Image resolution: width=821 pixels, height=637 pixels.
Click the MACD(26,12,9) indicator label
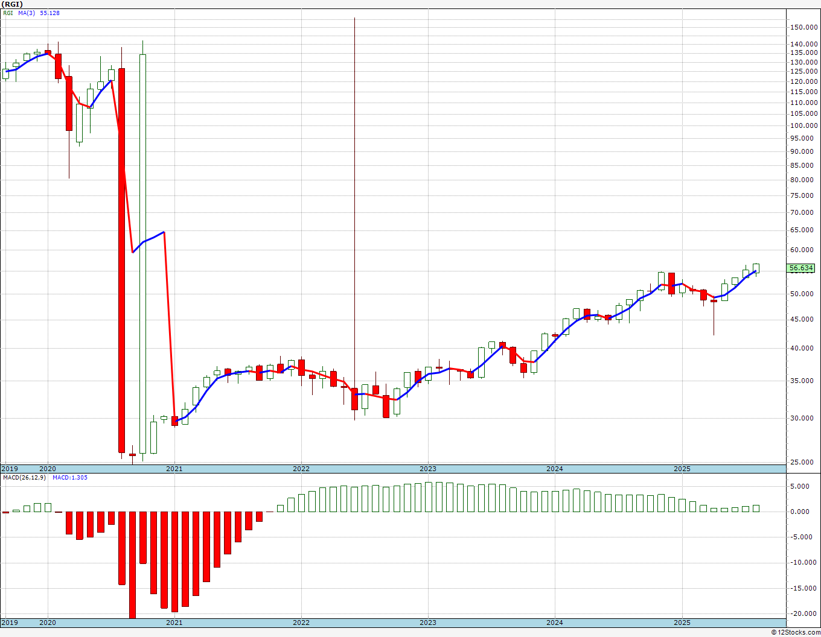[x=24, y=477]
